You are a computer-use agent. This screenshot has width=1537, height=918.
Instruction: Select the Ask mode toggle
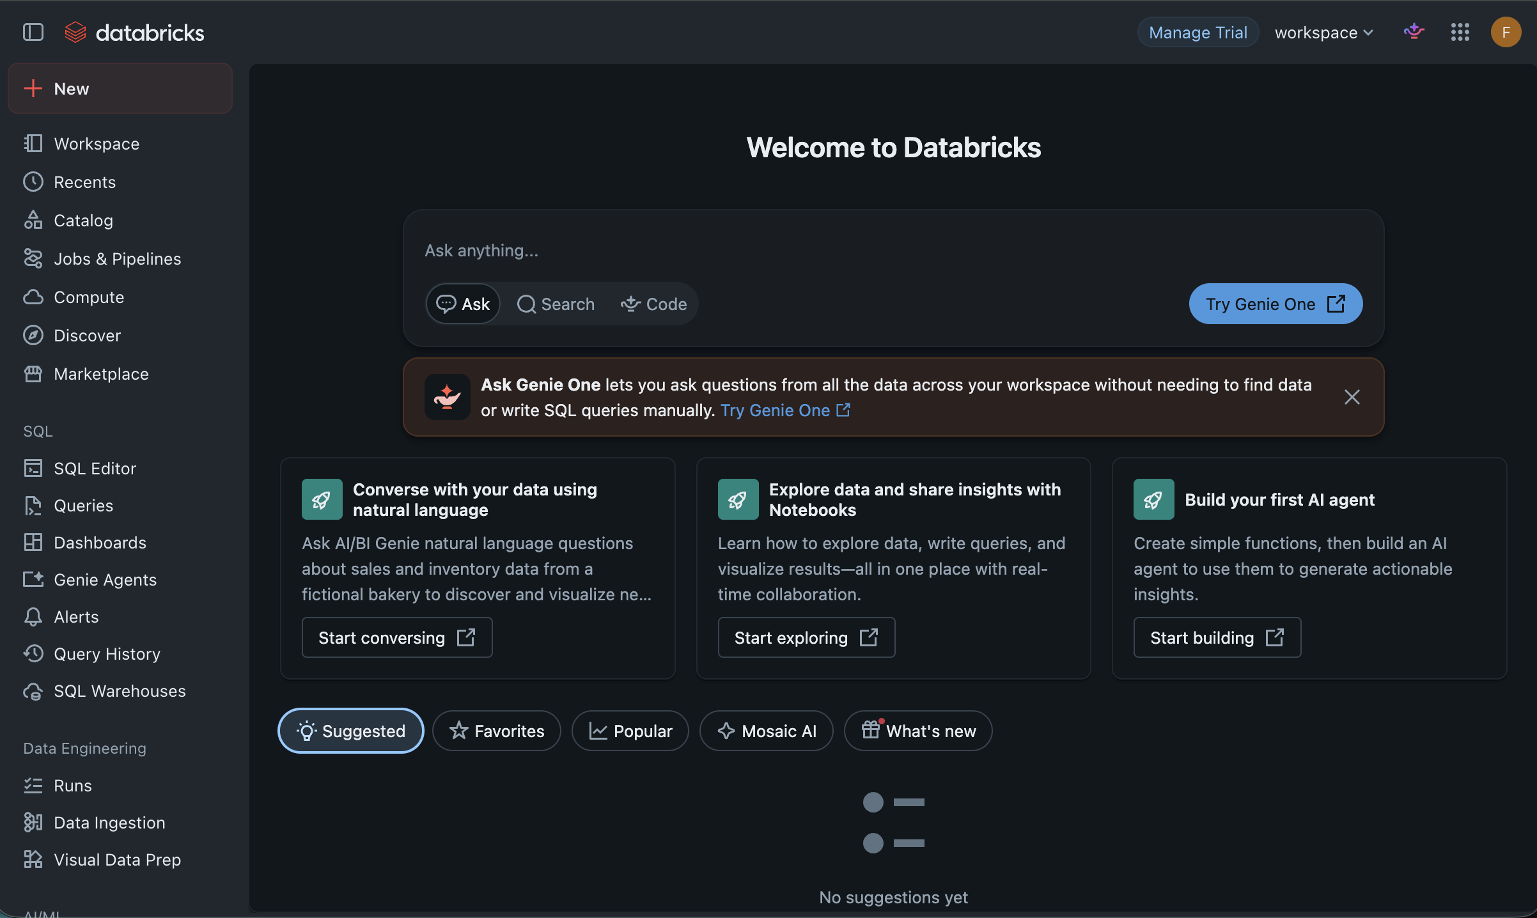[x=464, y=304]
